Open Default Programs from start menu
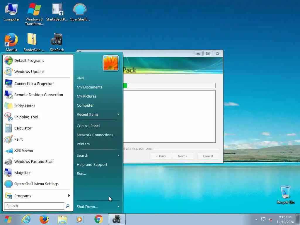The width and height of the screenshot is (300, 225). 38,60
